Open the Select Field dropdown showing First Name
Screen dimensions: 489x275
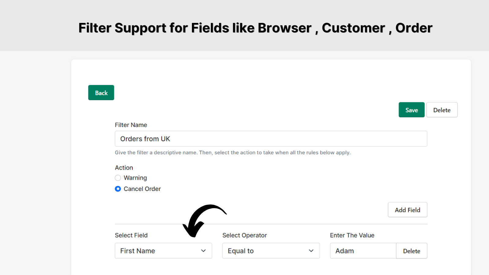click(164, 251)
